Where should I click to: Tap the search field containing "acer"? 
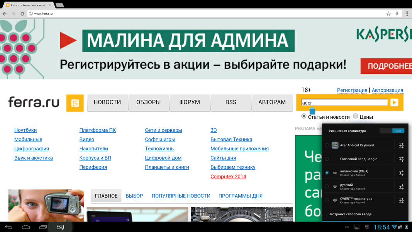(x=344, y=102)
